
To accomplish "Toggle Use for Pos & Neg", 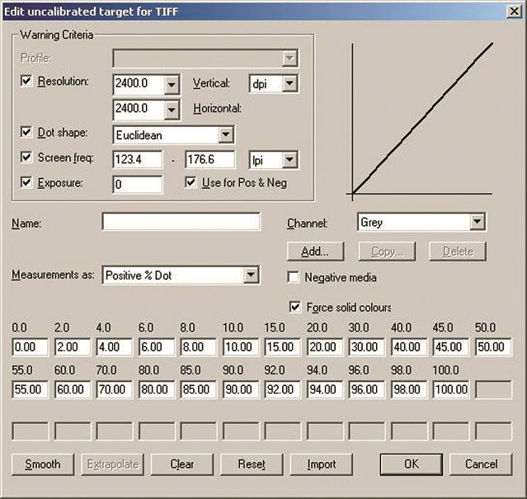I will [191, 182].
